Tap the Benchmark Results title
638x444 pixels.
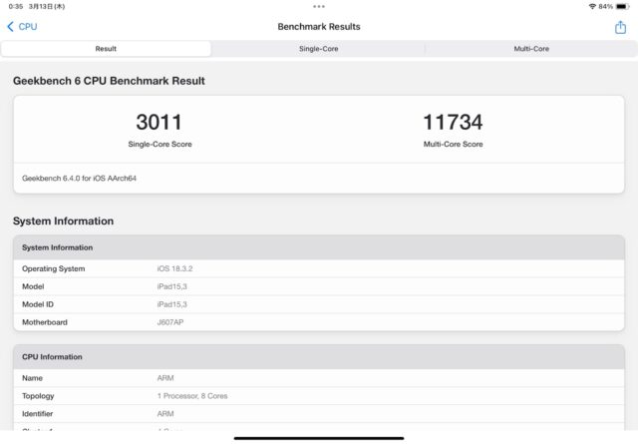pos(319,27)
